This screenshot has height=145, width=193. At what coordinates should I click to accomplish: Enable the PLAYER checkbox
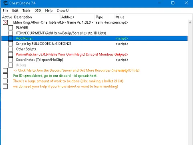click(10, 28)
